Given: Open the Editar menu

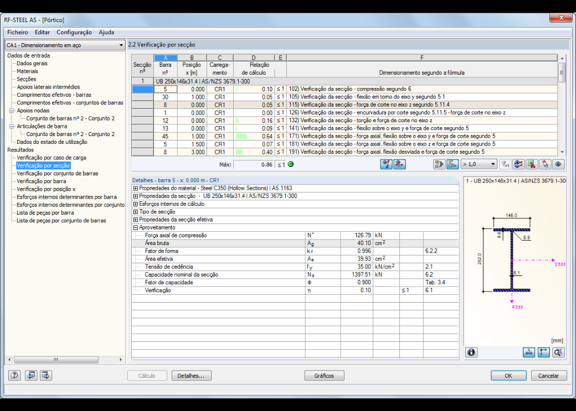Looking at the screenshot, I should click(x=42, y=32).
